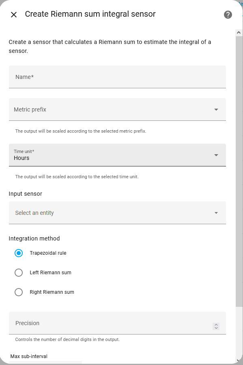The height and width of the screenshot is (365, 243).
Task: Close the Create Riemann sum dialog
Action: (13, 14)
